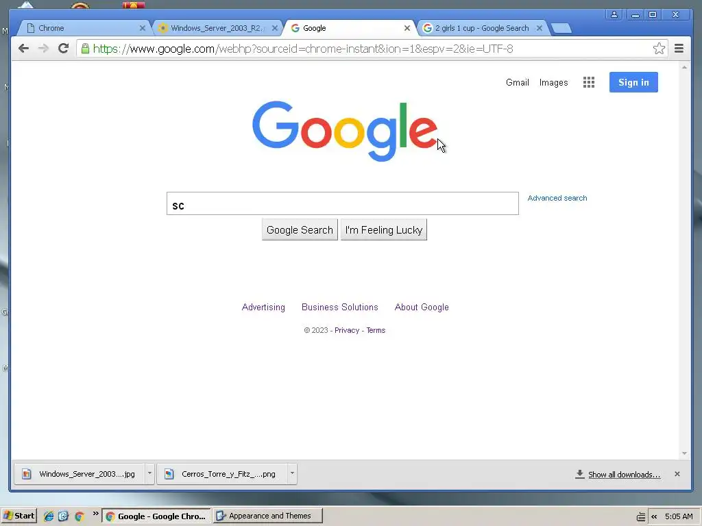
Task: Open the Google apps grid
Action: point(589,82)
